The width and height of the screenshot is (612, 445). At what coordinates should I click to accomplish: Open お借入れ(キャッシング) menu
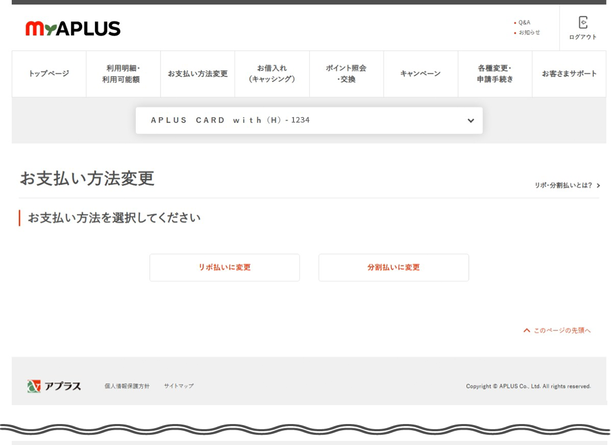point(272,74)
